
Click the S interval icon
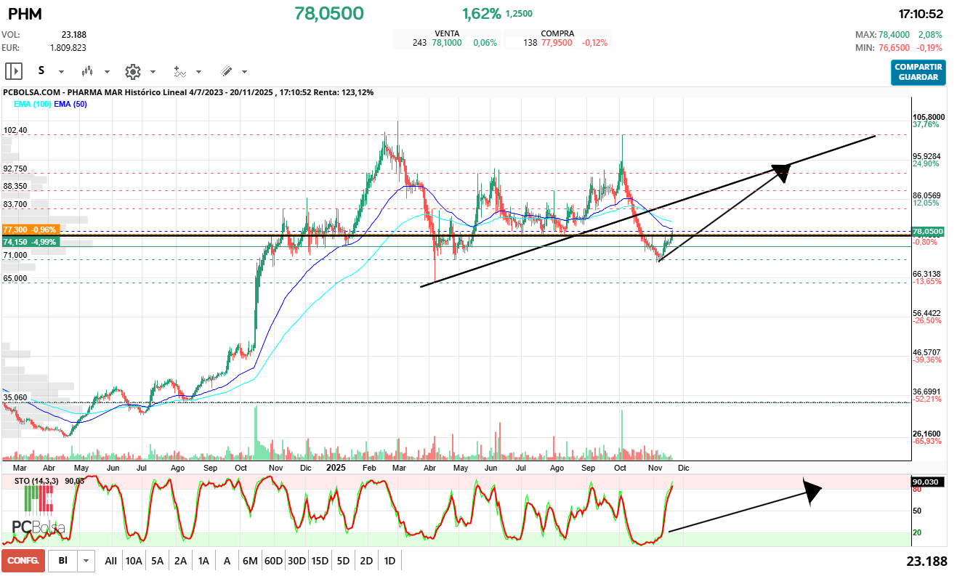(41, 71)
